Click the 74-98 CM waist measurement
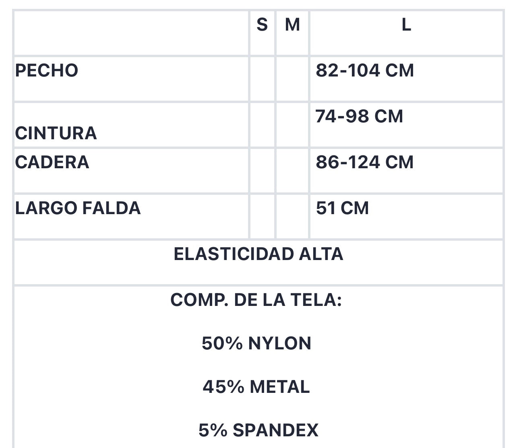Image resolution: width=517 pixels, height=448 pixels. [359, 116]
